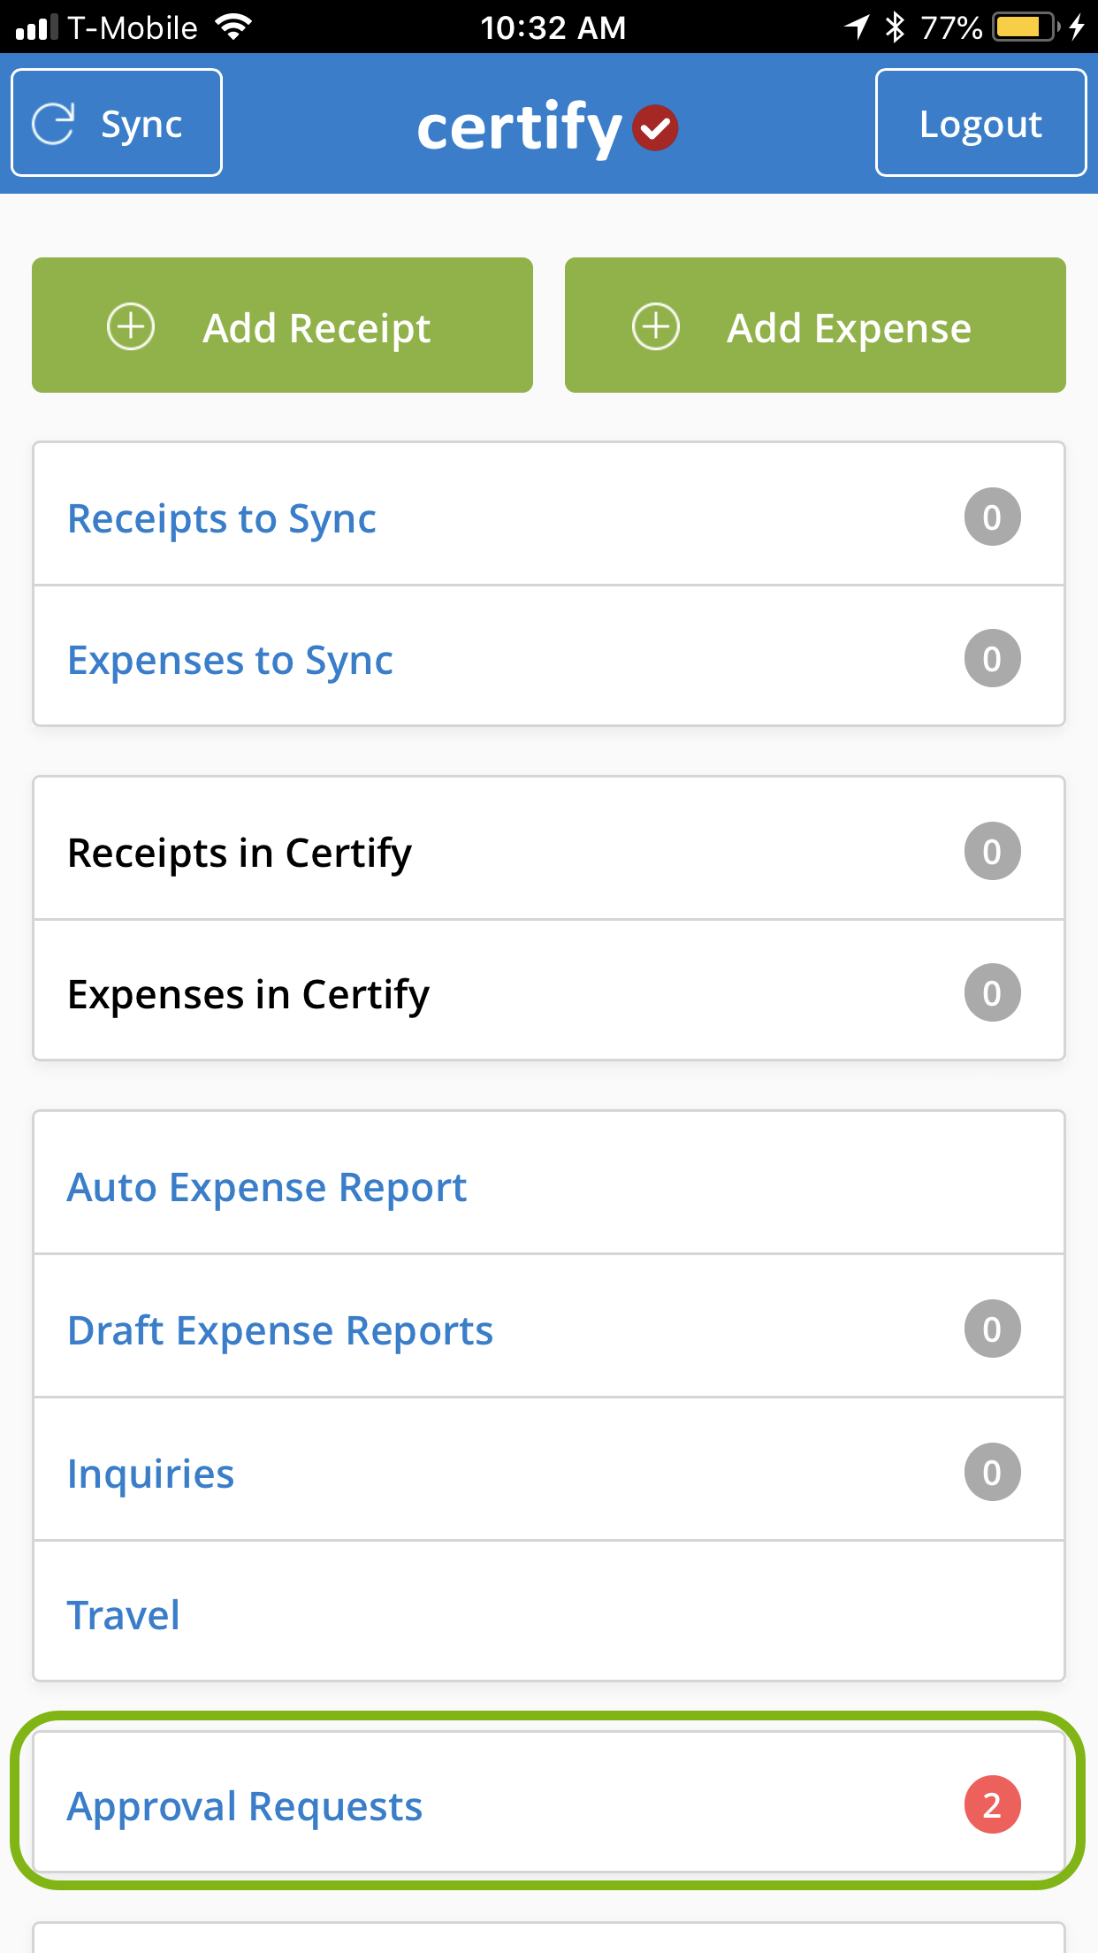The image size is (1098, 1953).
Task: Tap the count badge for Expenses to Sync
Action: tap(992, 658)
